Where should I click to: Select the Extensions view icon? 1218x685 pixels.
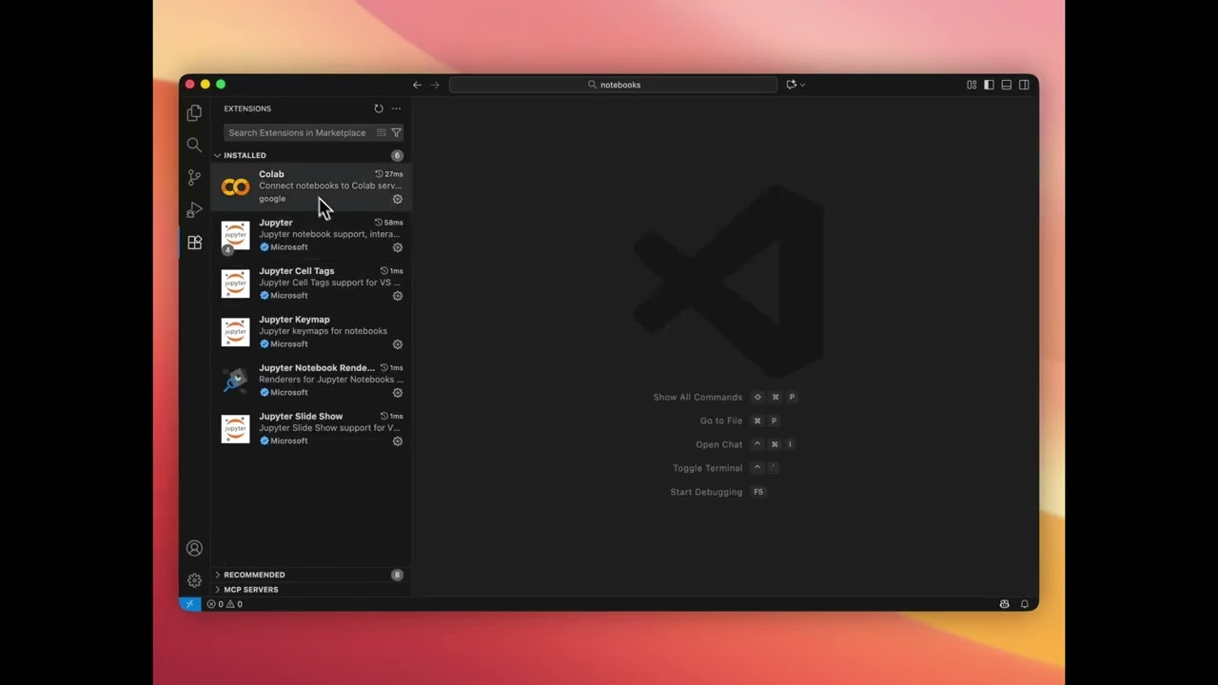click(x=194, y=243)
